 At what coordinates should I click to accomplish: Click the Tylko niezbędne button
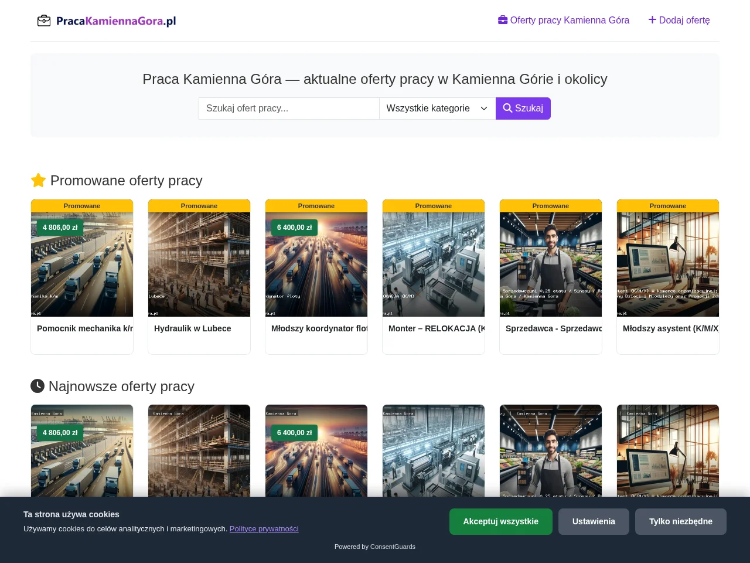pos(681,521)
